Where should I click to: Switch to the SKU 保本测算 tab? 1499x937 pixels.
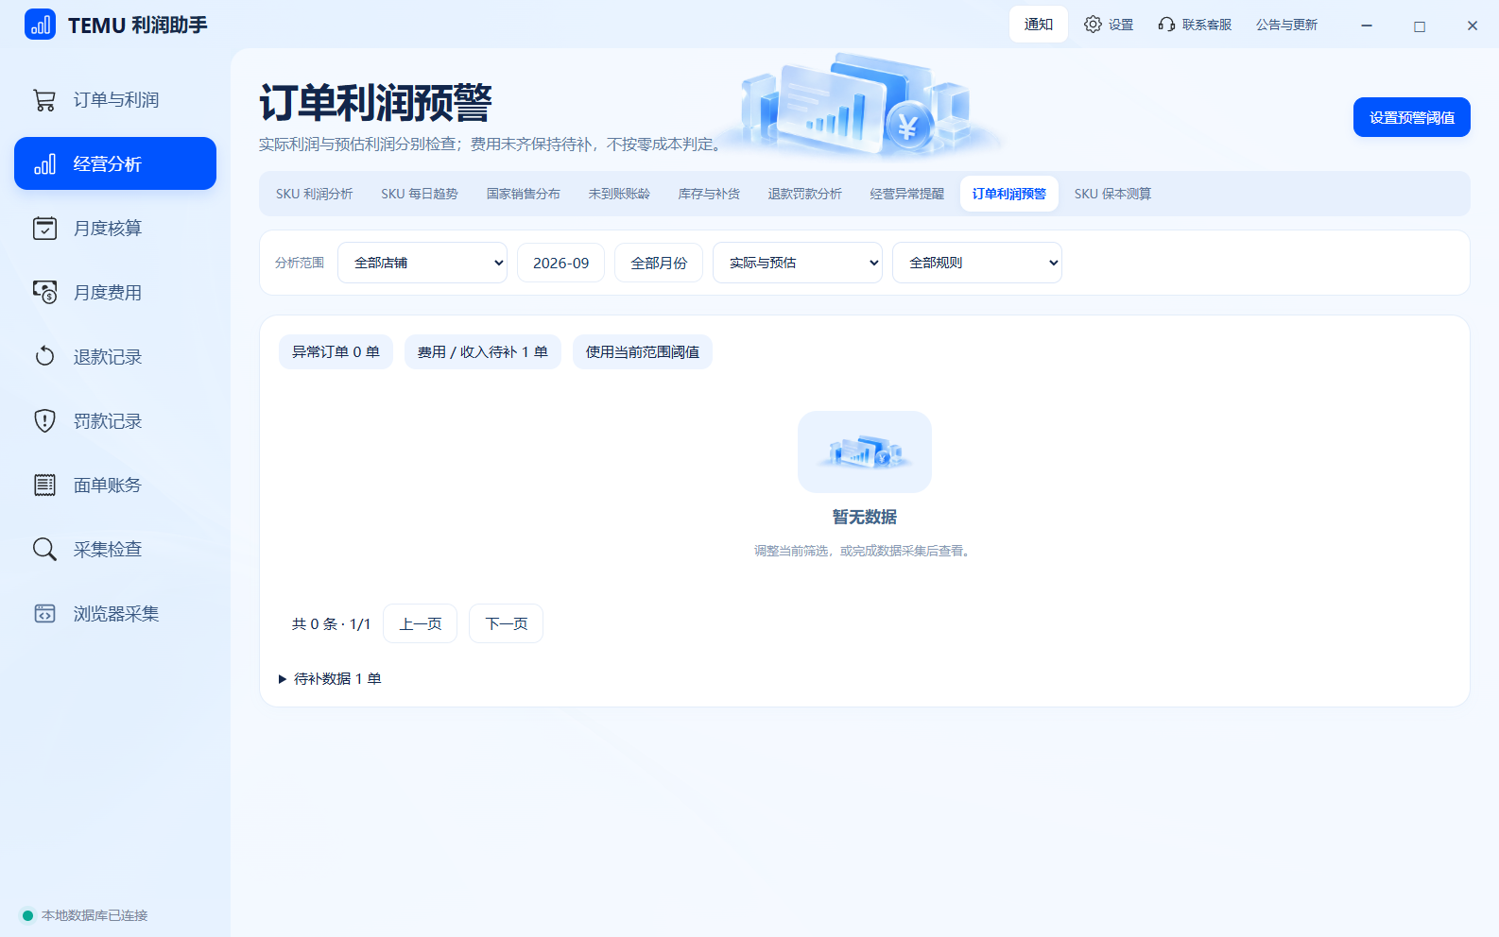(1112, 194)
